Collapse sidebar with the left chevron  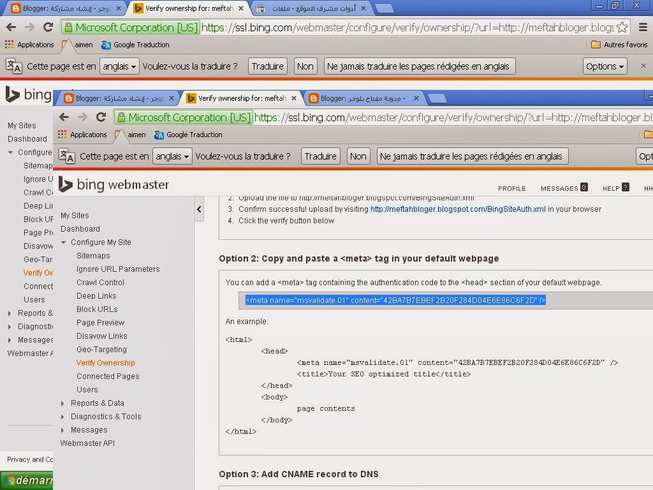199,209
